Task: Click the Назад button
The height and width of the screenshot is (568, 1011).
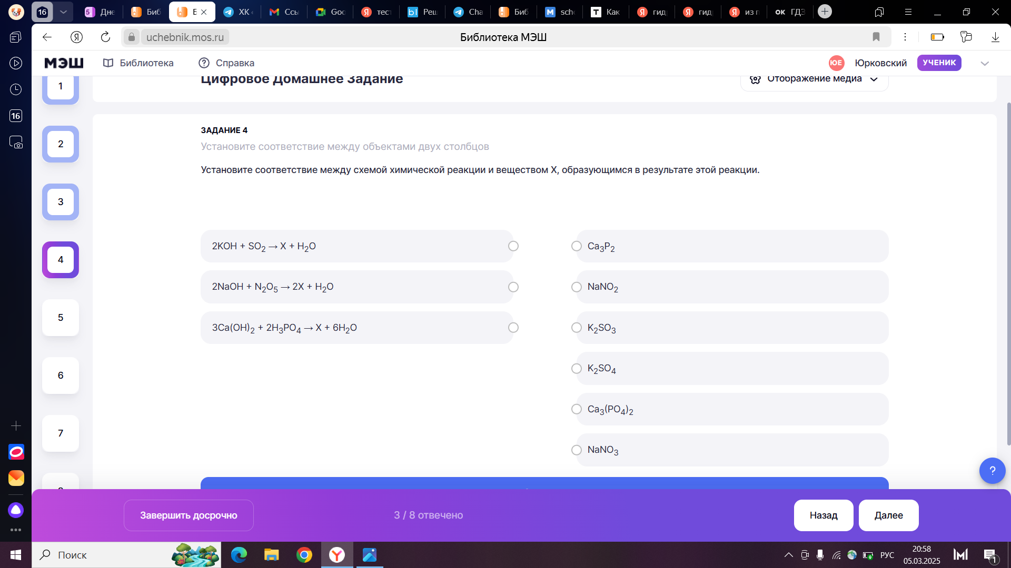Action: point(824,515)
